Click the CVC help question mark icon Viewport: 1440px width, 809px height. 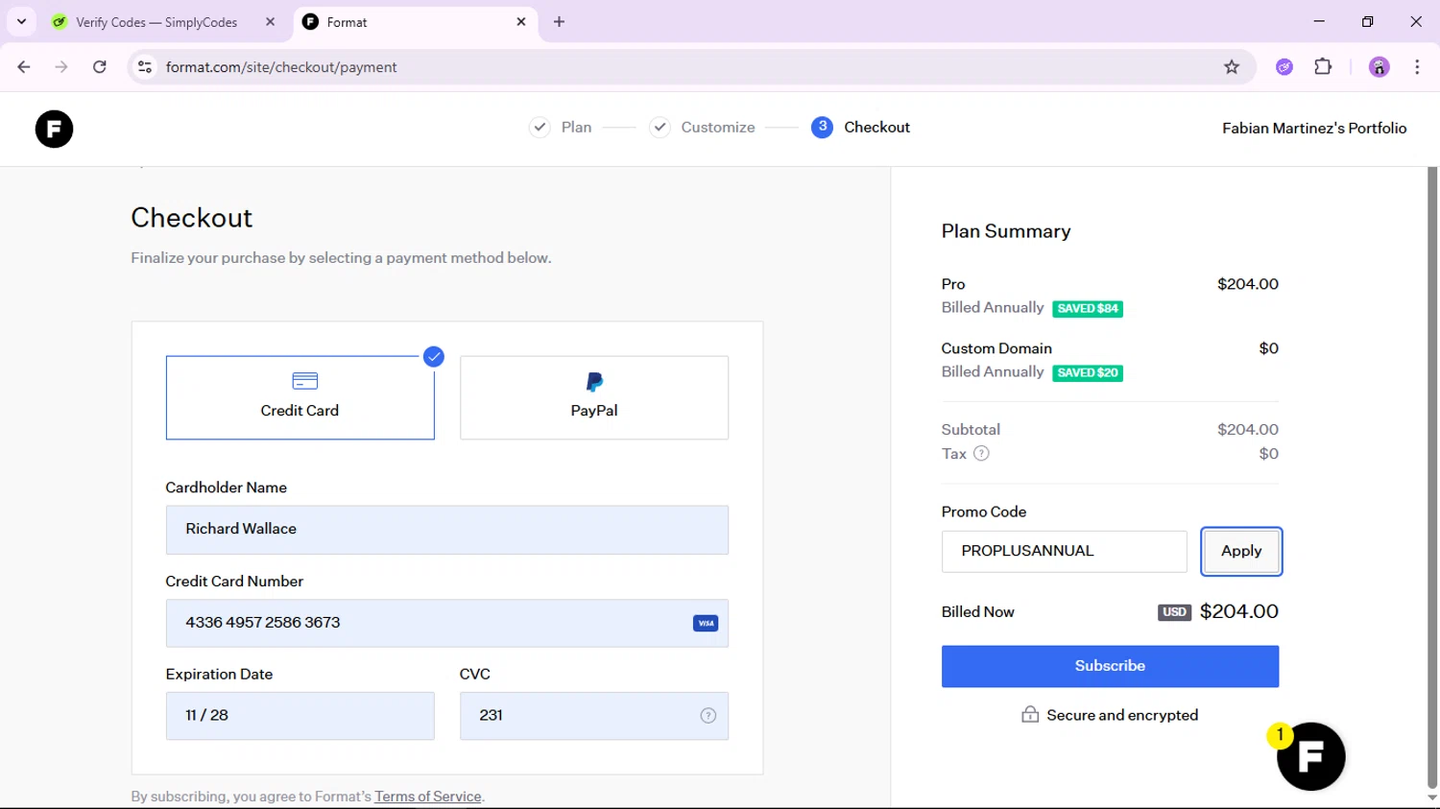tap(708, 716)
